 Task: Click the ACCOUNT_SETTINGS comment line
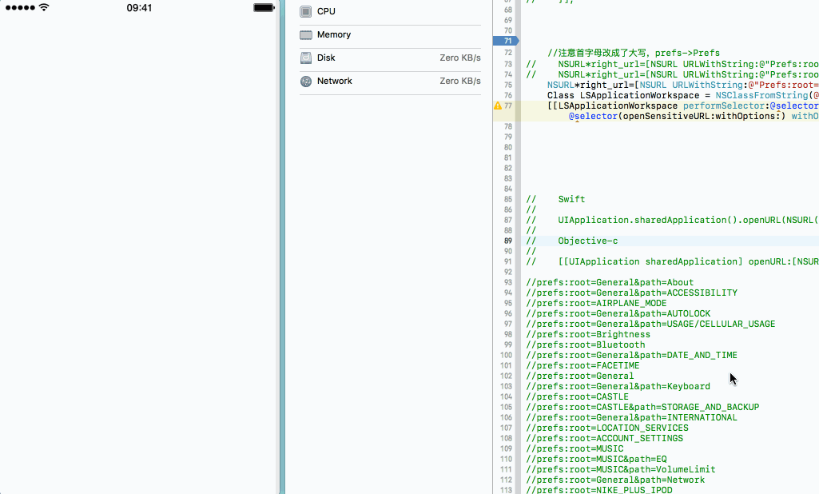click(604, 439)
